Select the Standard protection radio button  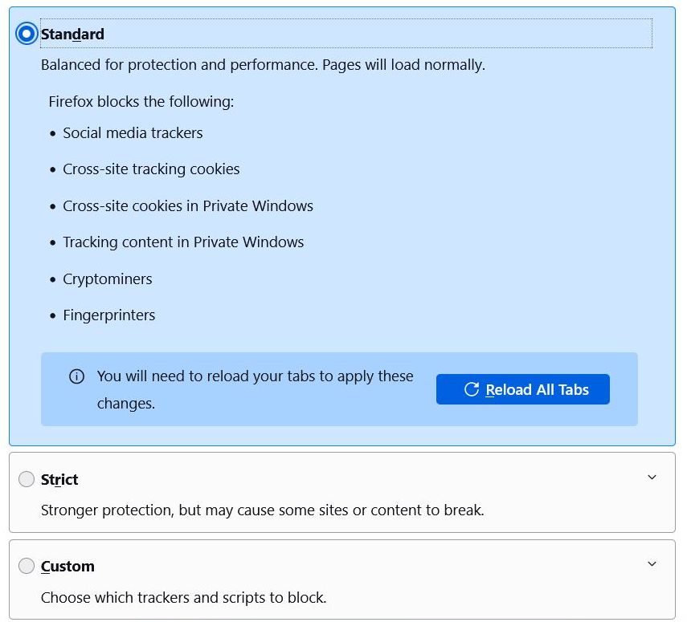26,34
